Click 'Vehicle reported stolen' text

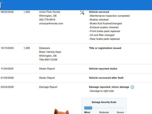[103, 69]
